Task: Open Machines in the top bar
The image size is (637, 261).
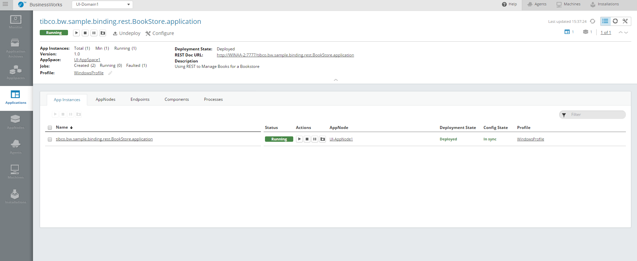Action: tap(568, 4)
